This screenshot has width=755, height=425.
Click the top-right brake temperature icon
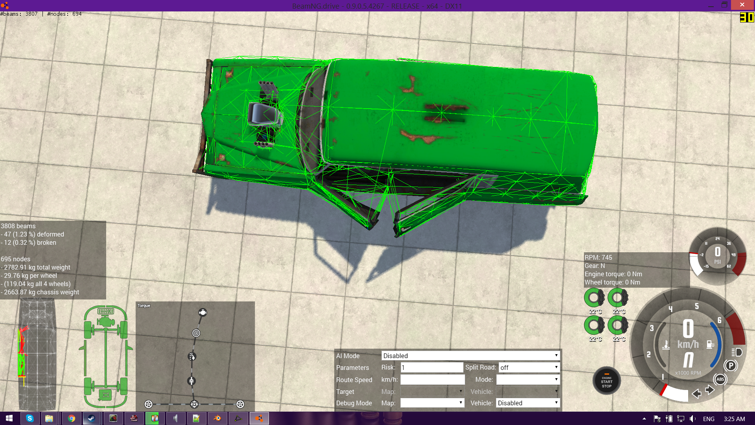coord(618,298)
